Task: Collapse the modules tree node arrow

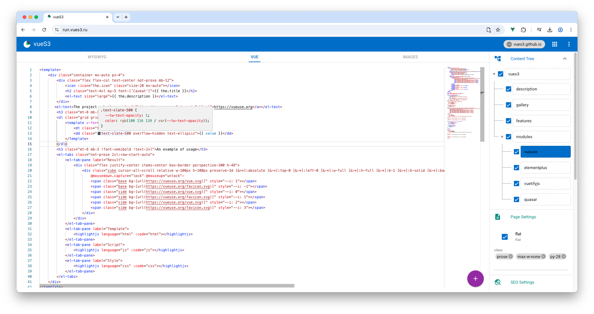Action: [x=502, y=137]
